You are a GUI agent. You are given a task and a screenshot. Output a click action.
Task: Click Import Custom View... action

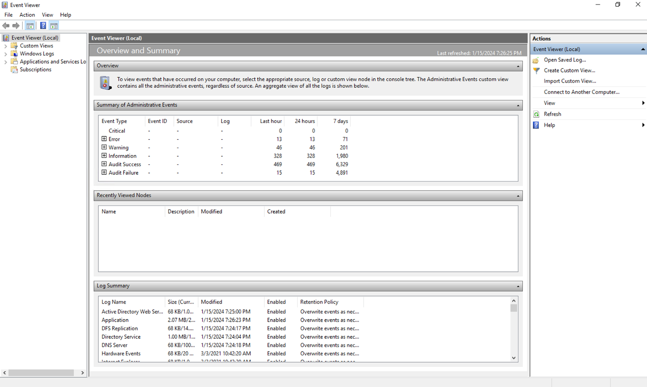pyautogui.click(x=570, y=81)
